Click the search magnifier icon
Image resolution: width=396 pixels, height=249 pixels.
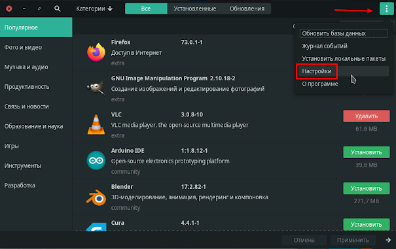[x=58, y=9]
